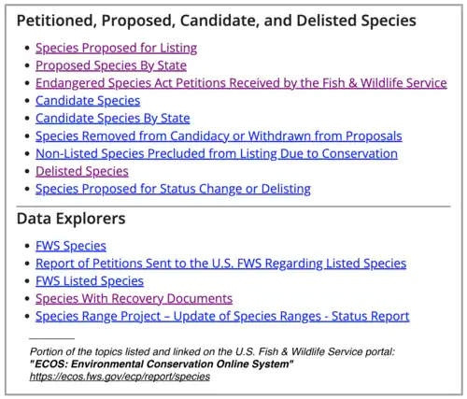Open the FWS Species data explorer

(71, 246)
